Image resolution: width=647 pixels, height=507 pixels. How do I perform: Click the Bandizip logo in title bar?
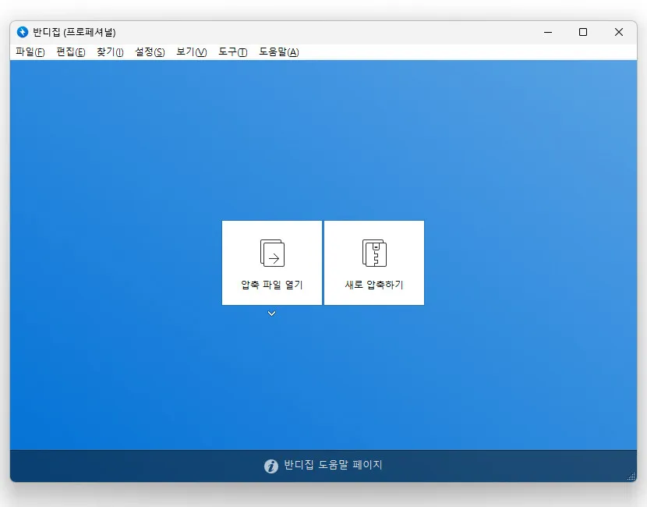23,32
